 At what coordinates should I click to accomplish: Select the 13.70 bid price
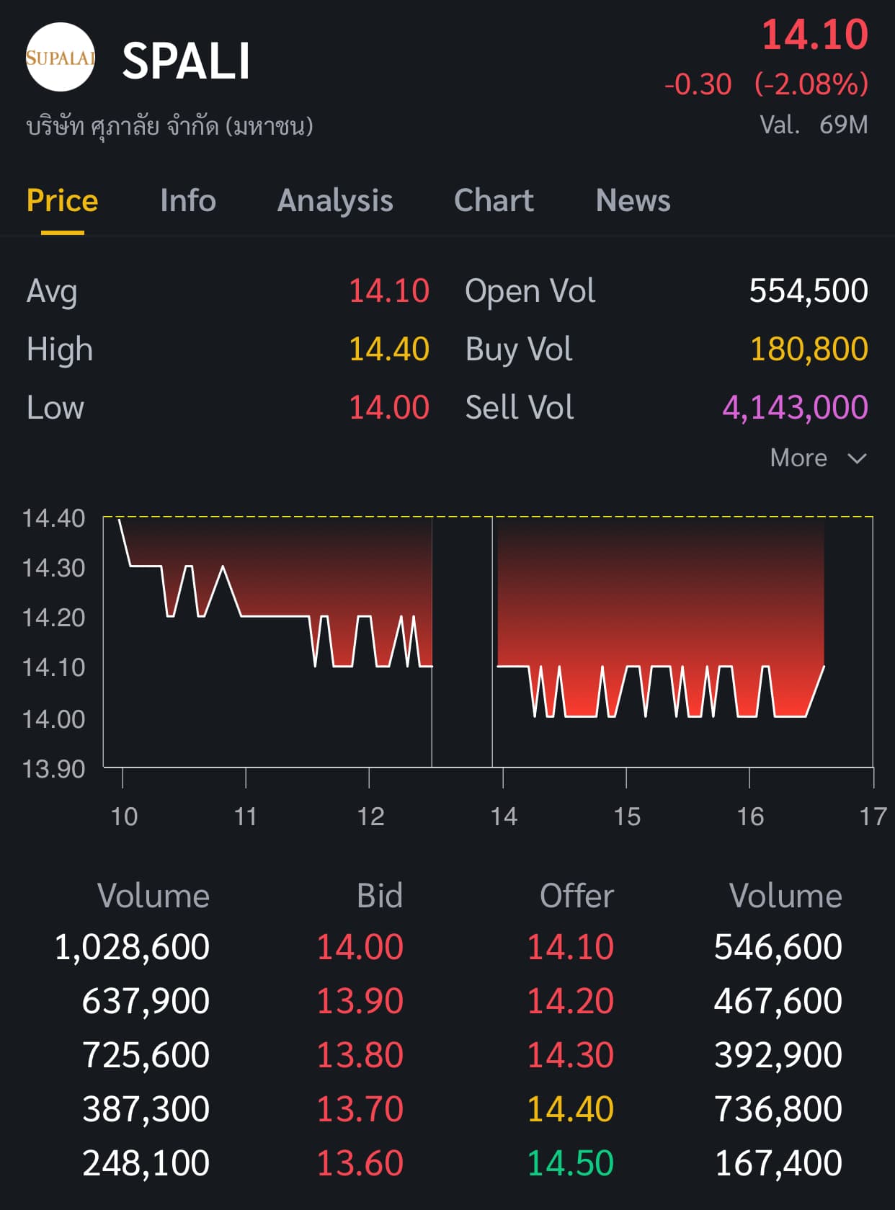360,1109
